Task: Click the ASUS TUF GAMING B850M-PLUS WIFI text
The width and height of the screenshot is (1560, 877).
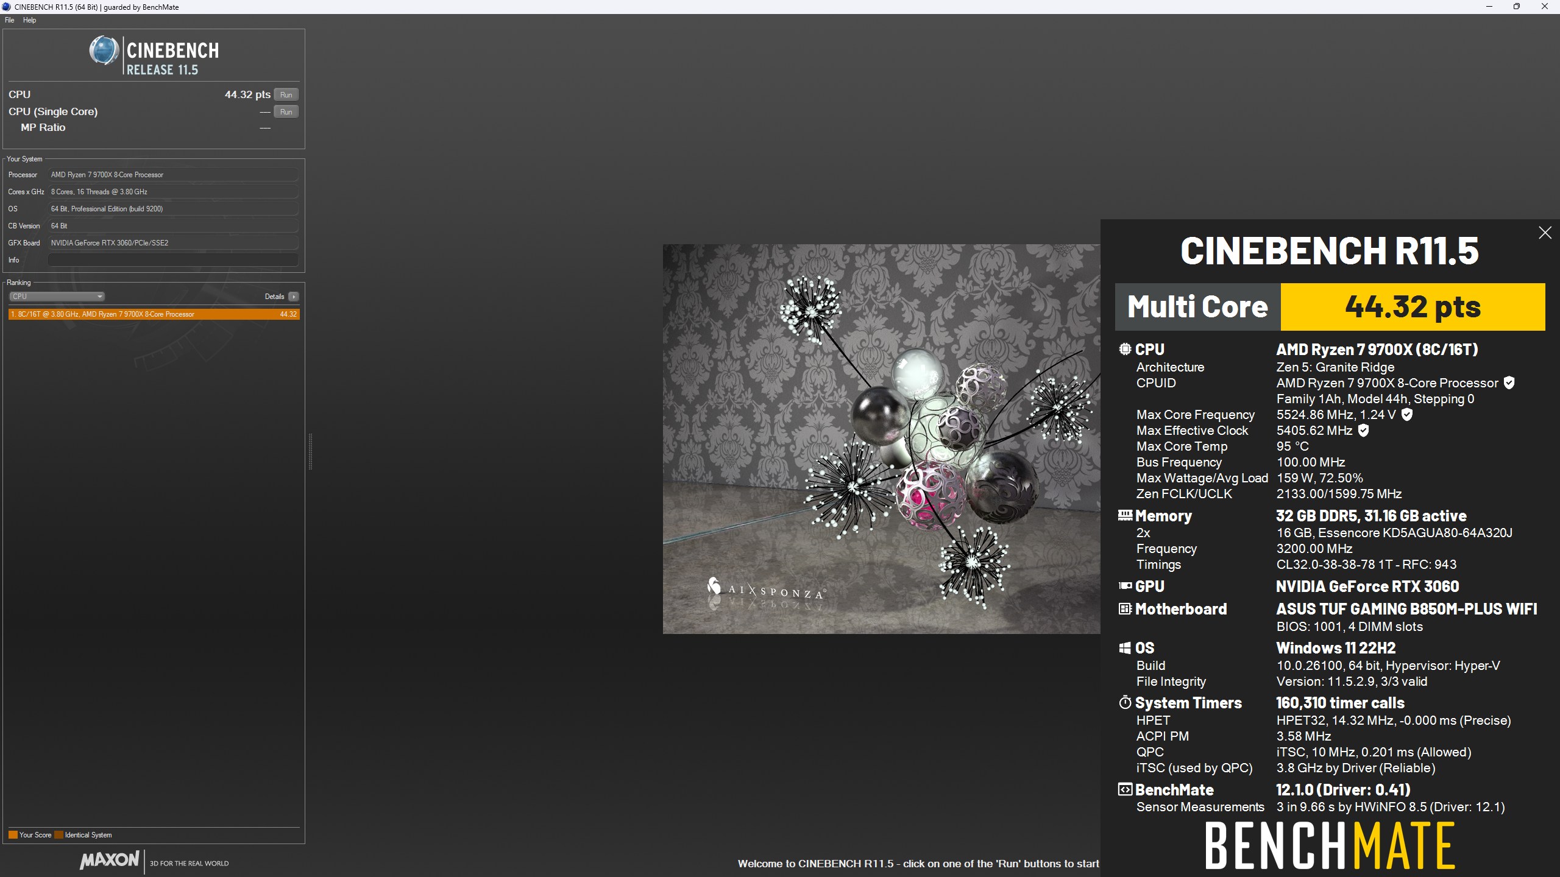Action: (1406, 609)
